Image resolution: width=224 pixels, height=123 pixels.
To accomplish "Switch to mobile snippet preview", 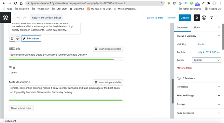I will click(12, 38).
